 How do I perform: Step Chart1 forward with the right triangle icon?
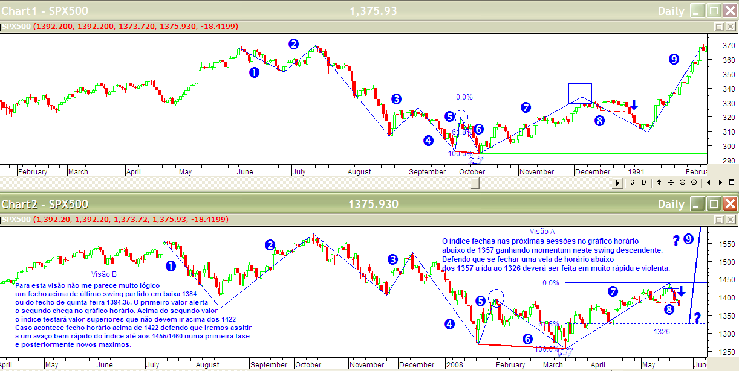click(720, 182)
